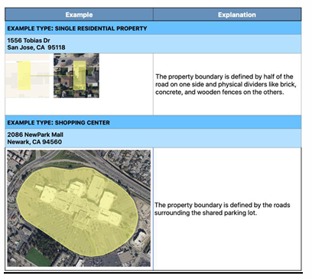
Task: Click the 2086 NewPark Mall address text
Action: [35, 135]
